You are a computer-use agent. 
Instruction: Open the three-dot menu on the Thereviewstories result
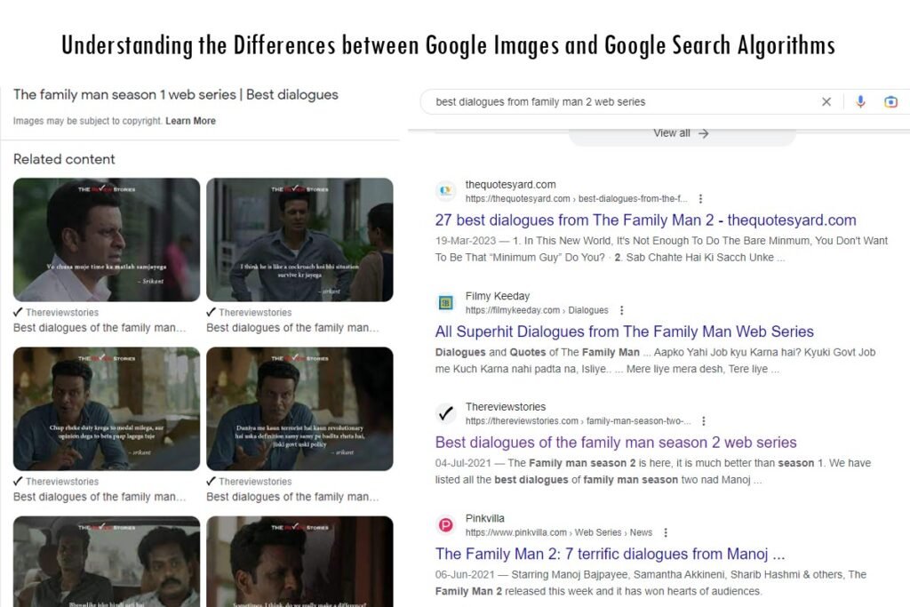pyautogui.click(x=703, y=420)
